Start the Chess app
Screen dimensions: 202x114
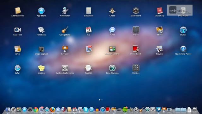tap(112, 10)
